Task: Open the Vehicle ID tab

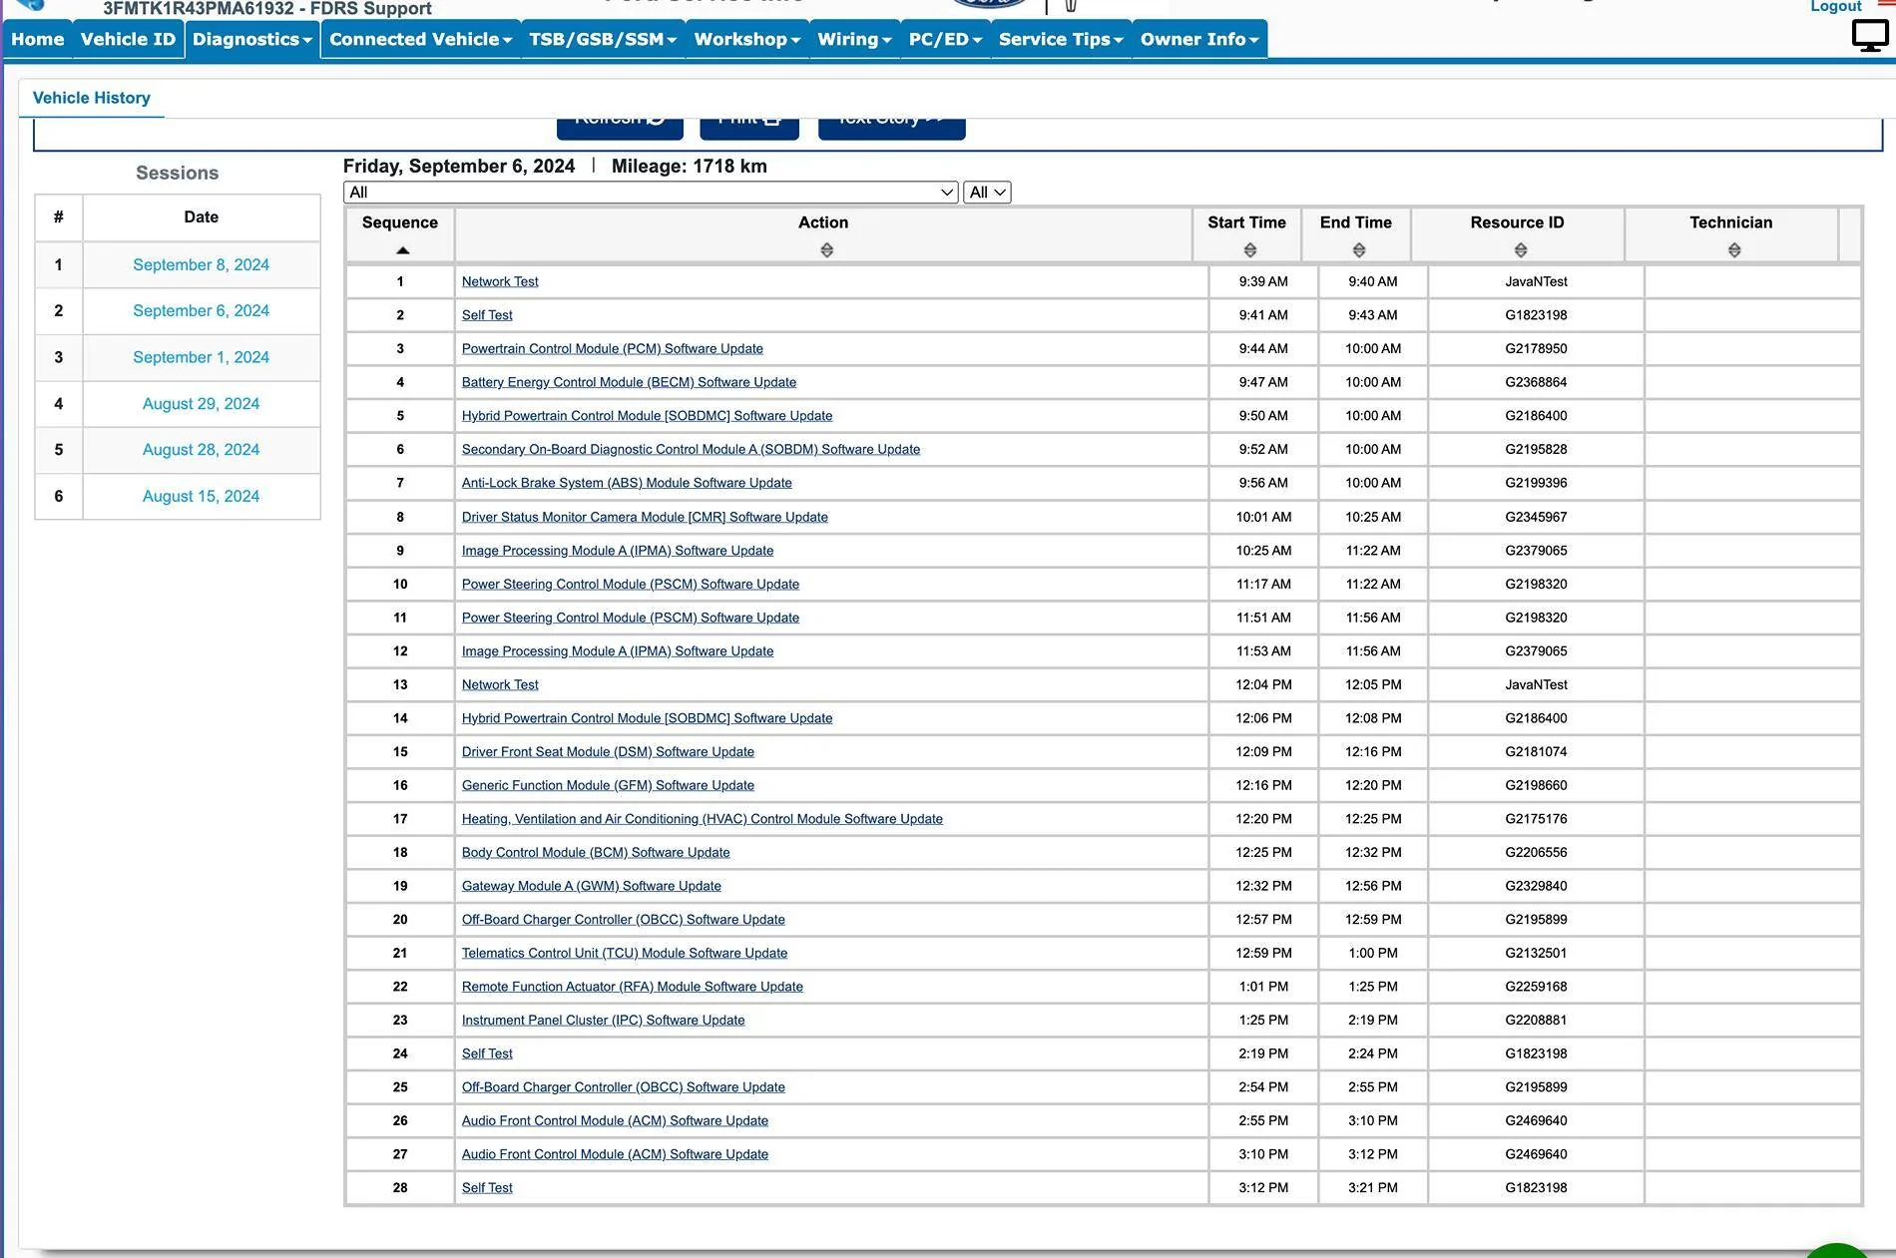Action: pyautogui.click(x=128, y=39)
